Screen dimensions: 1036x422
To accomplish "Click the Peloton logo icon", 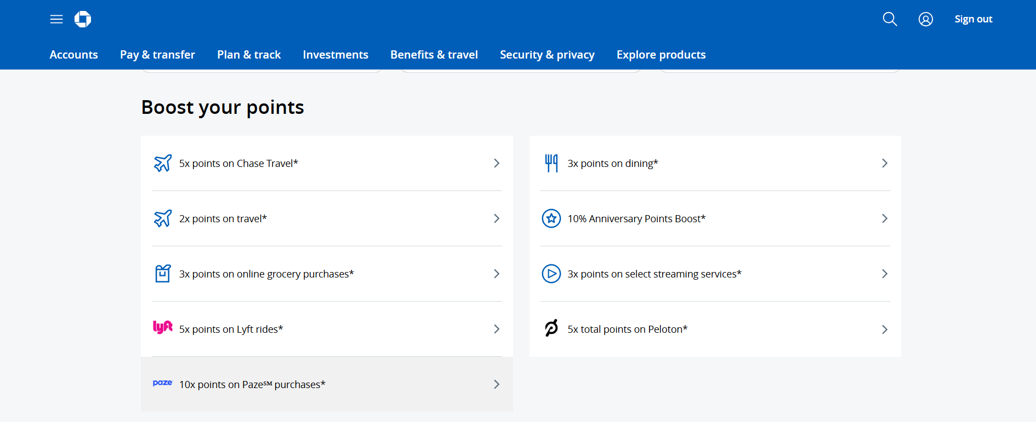I will [551, 328].
